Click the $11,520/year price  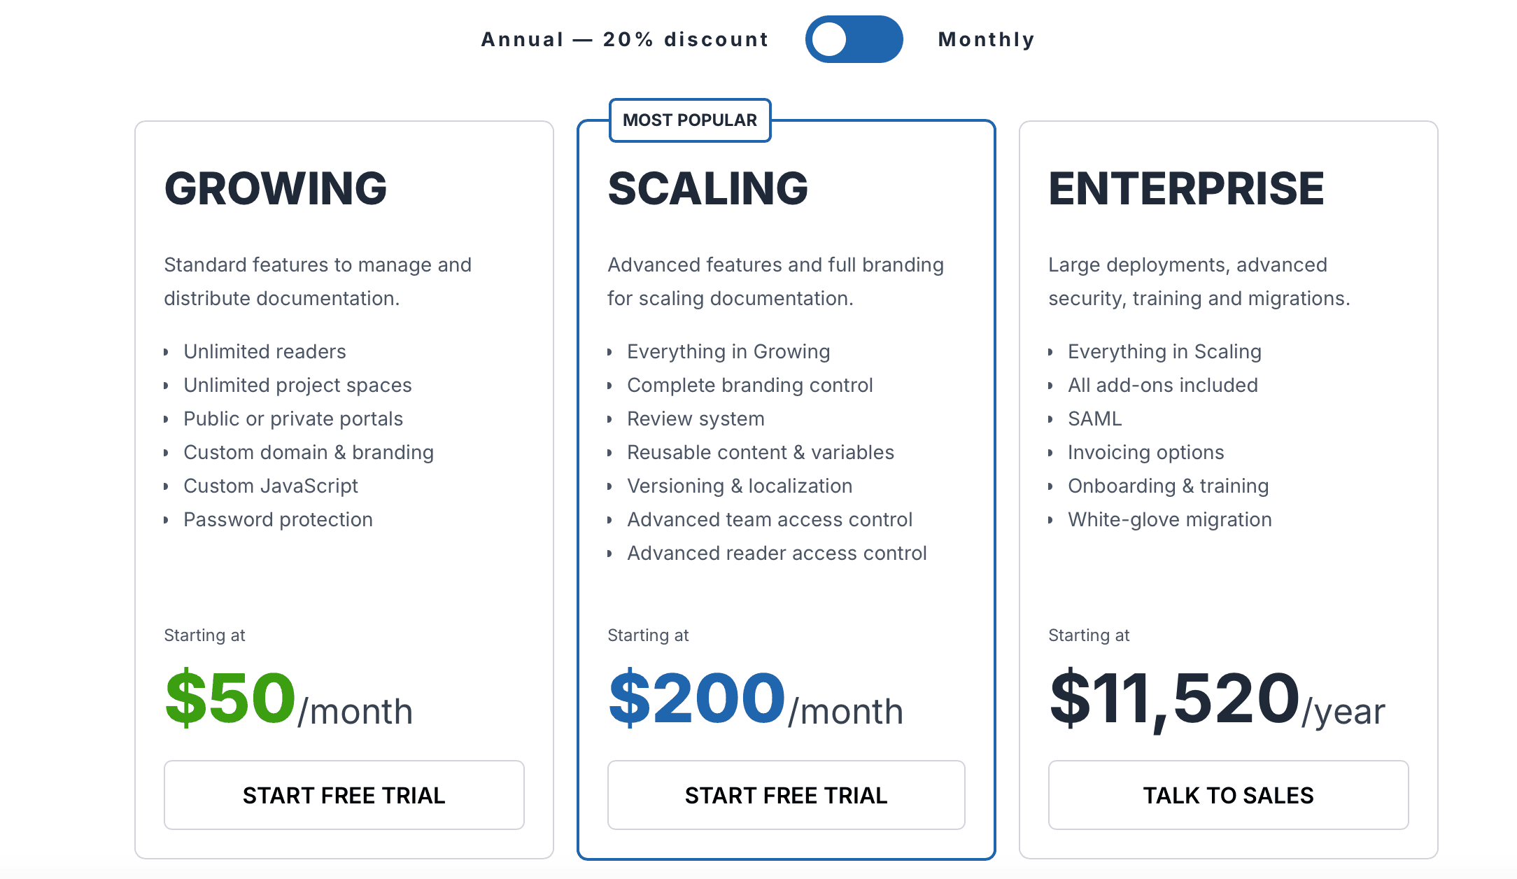1216,698
